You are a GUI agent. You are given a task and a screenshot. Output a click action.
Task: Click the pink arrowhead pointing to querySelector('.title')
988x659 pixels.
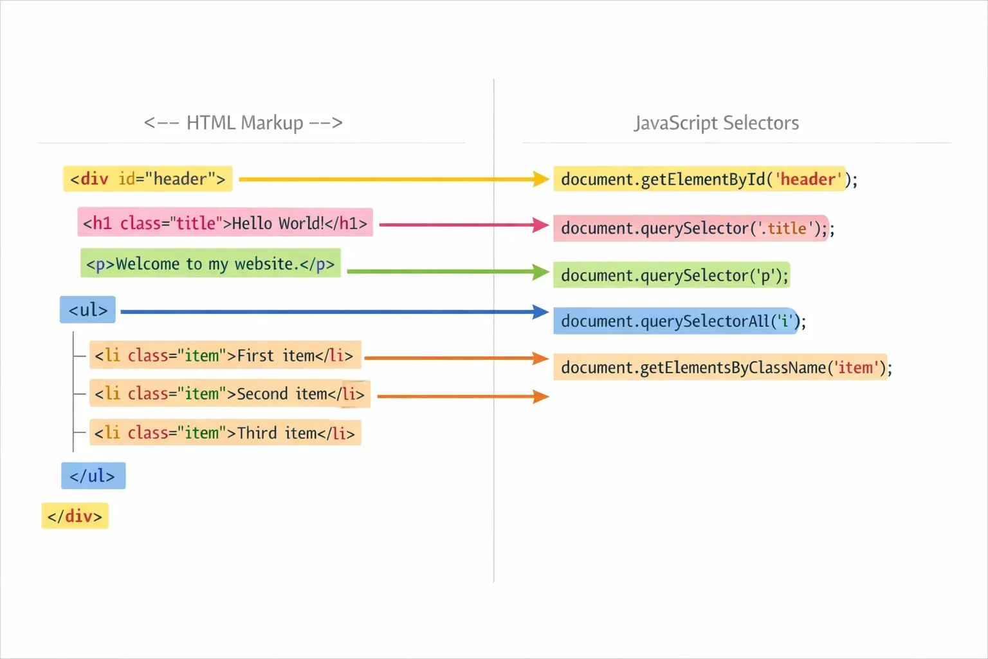tap(540, 225)
